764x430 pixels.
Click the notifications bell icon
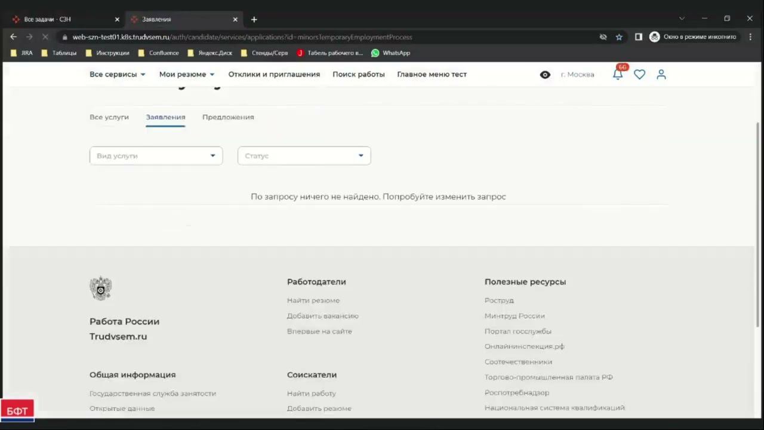tap(618, 74)
